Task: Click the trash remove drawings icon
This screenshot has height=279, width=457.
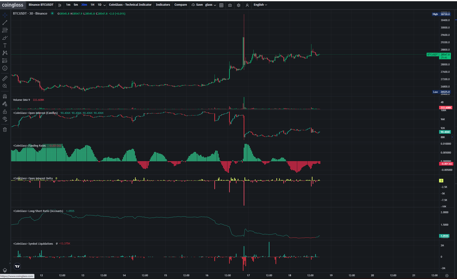Action: pos(5,129)
